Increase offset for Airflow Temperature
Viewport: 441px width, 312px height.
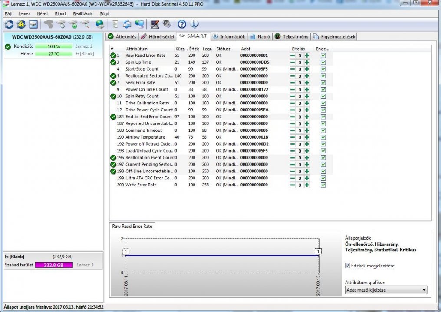point(307,137)
